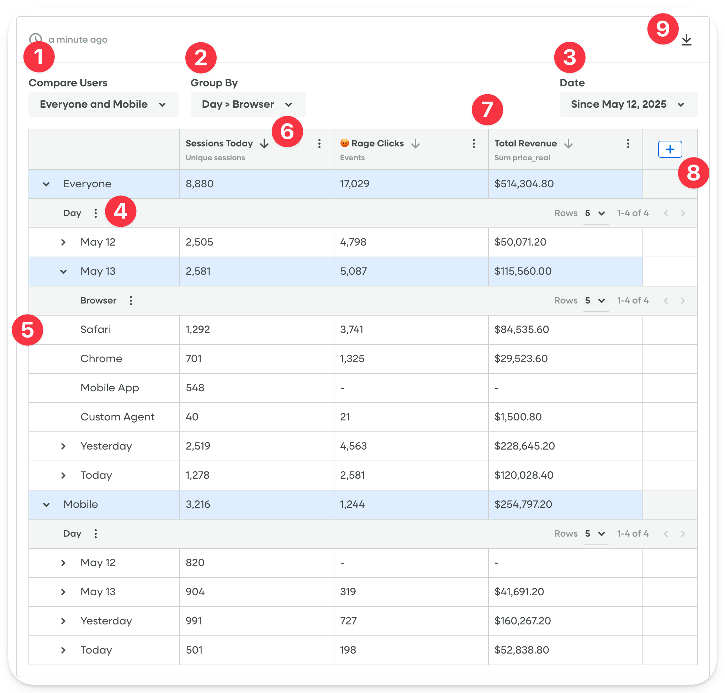The height and width of the screenshot is (693, 725).
Task: Open the Sessions Today column options menu
Action: tap(319, 144)
